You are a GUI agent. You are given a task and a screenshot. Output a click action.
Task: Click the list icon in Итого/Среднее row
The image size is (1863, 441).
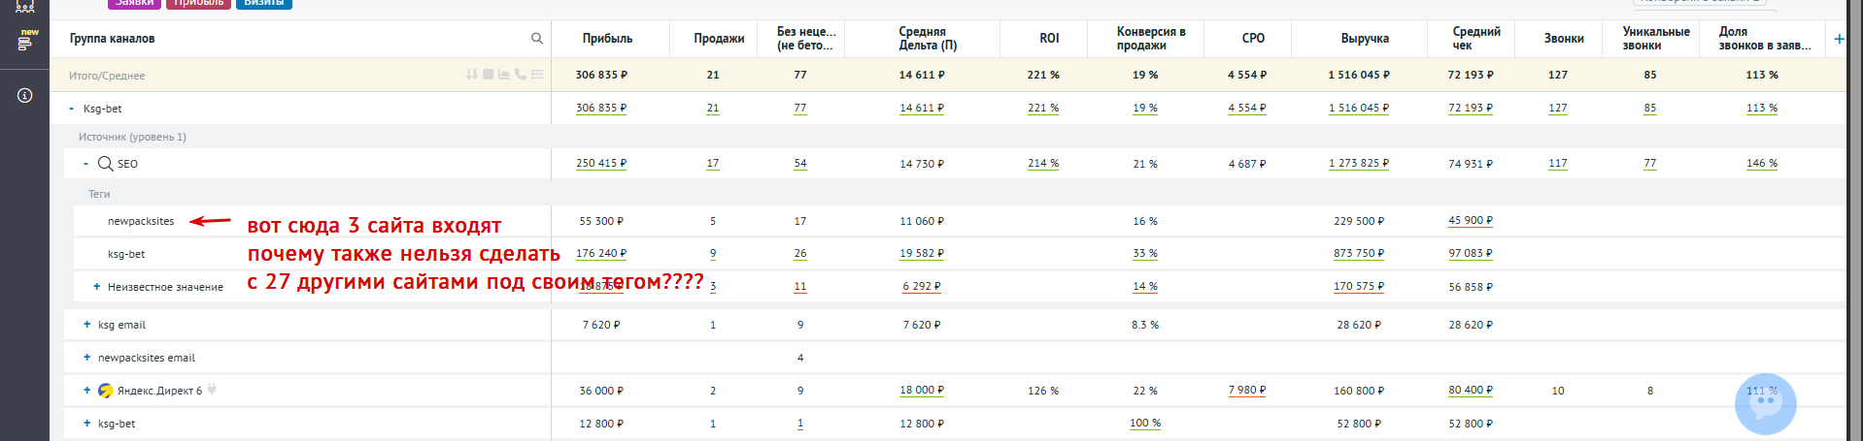[x=537, y=75]
